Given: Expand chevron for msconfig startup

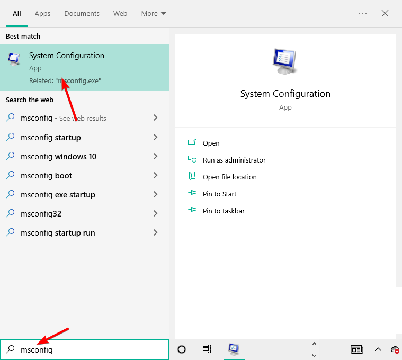Looking at the screenshot, I should pos(155,137).
